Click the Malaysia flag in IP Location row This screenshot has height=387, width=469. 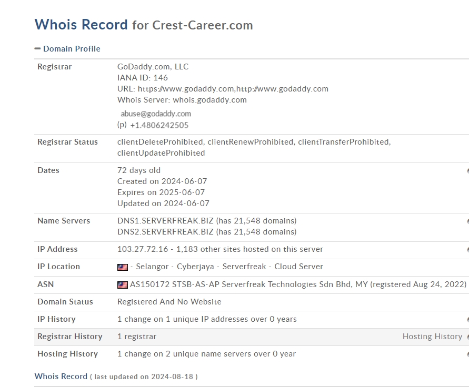click(x=122, y=267)
